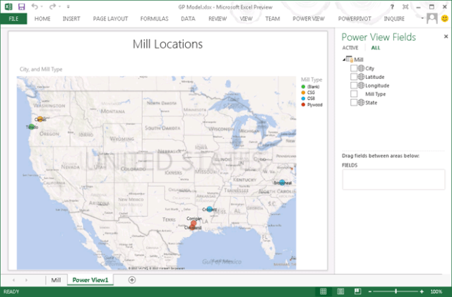Click the globe icon beside State
This screenshot has height=297, width=452.
tap(361, 102)
